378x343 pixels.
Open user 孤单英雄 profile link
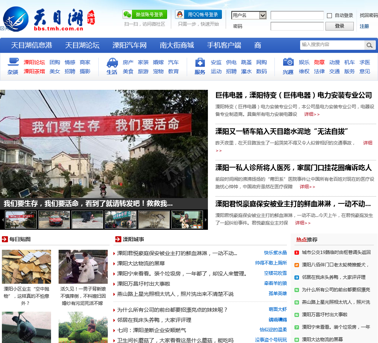coord(278,294)
